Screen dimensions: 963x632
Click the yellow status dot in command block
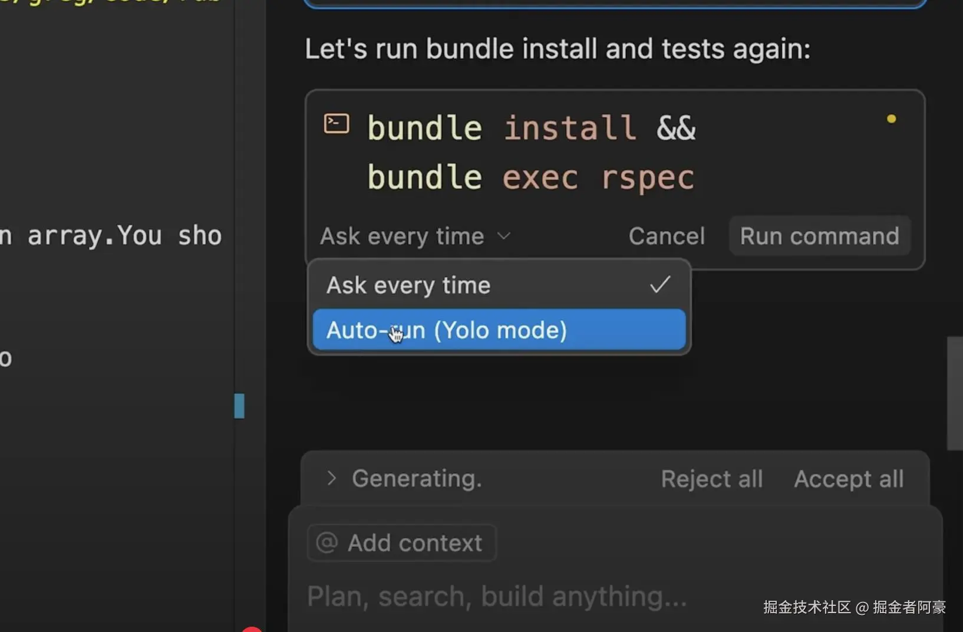[891, 119]
